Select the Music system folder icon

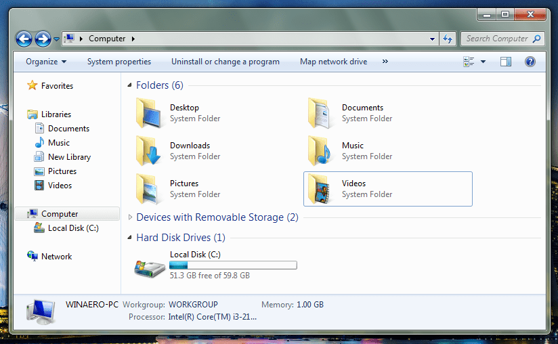[320, 151]
